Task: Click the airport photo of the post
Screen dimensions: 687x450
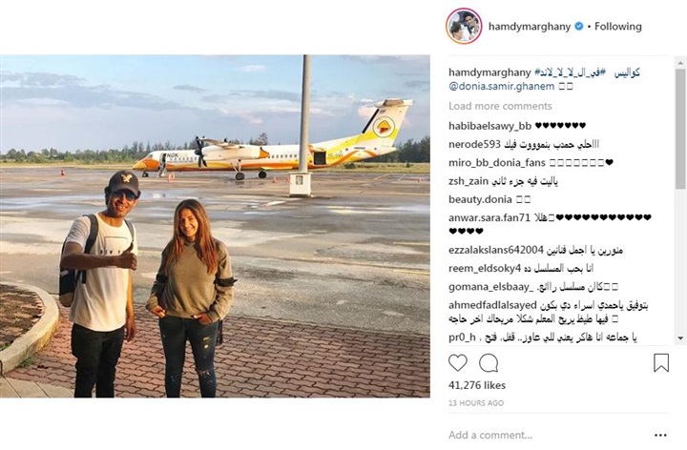Action: pos(215,226)
